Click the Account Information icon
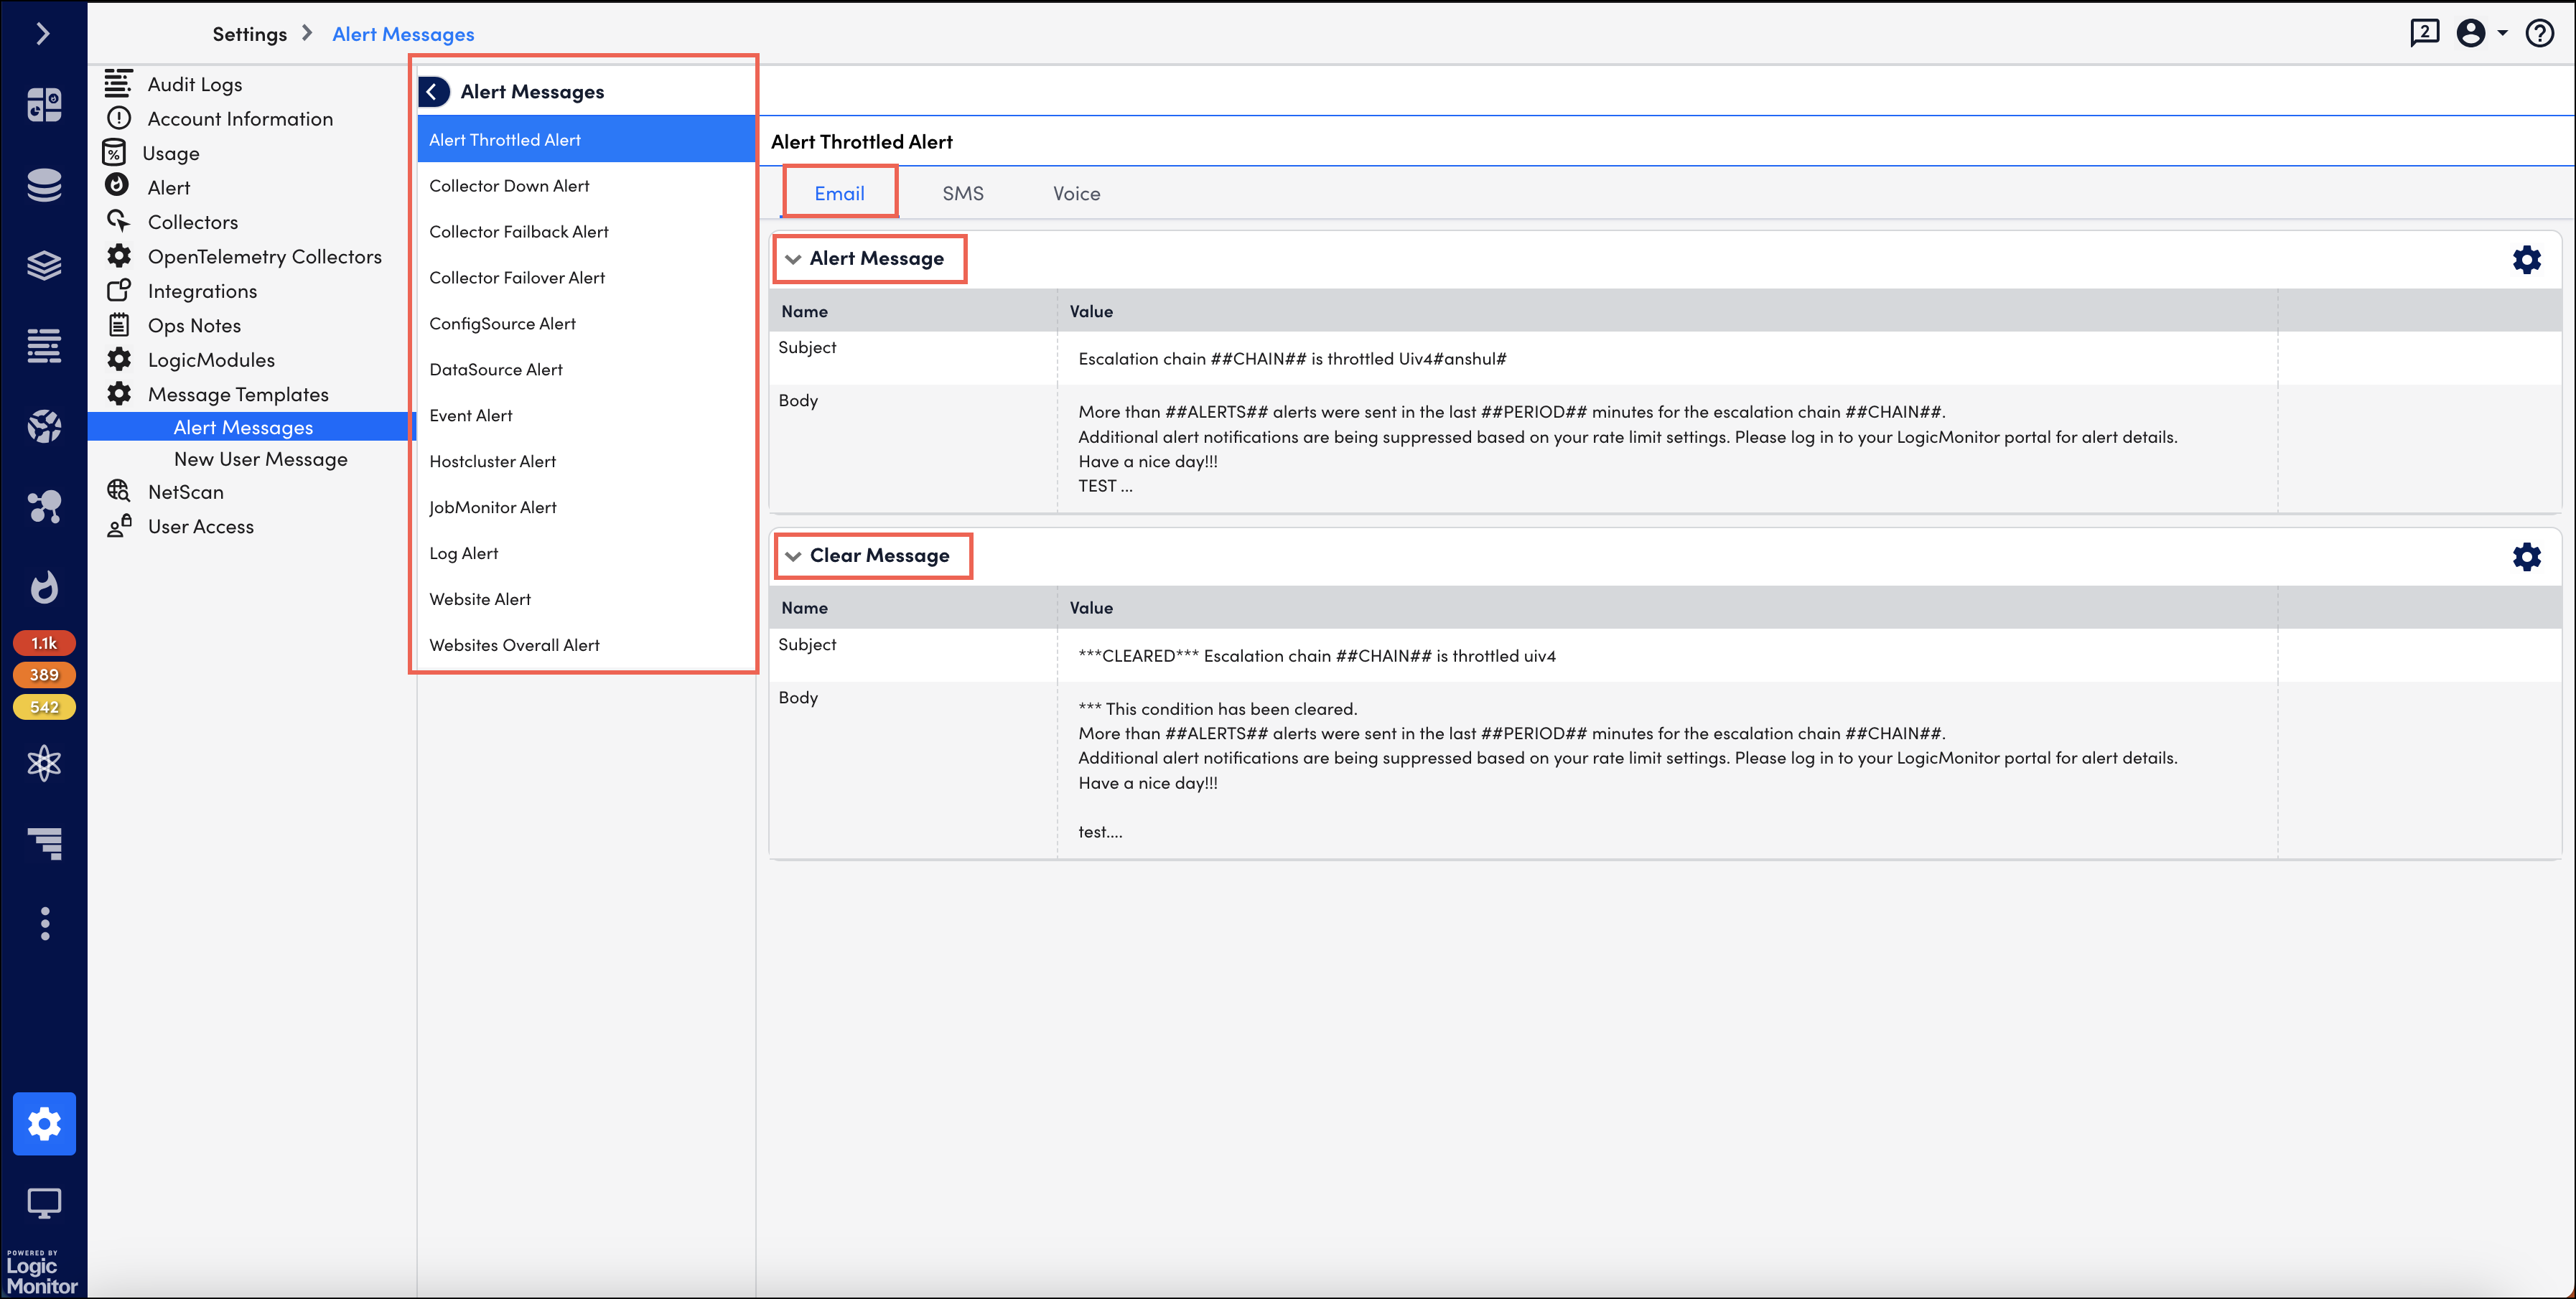 119,118
